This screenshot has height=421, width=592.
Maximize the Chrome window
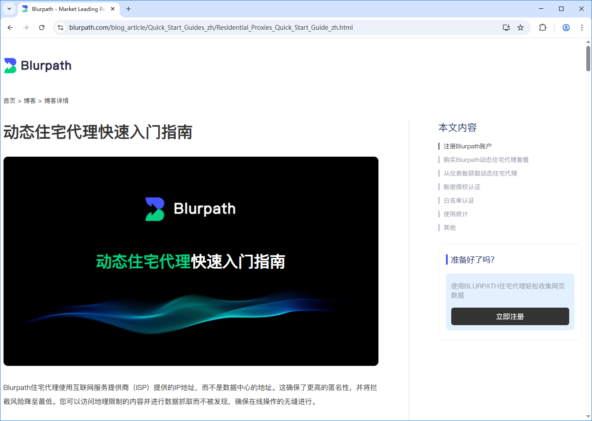tap(561, 9)
